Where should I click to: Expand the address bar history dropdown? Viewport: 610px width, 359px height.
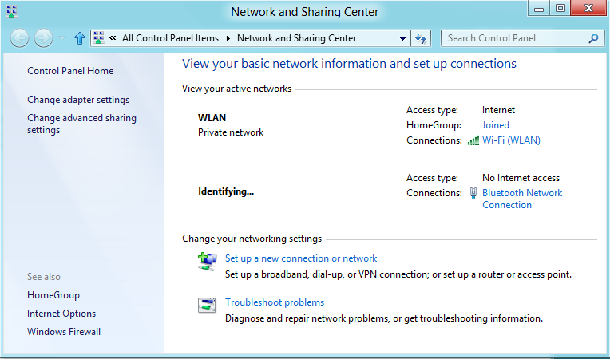(402, 38)
